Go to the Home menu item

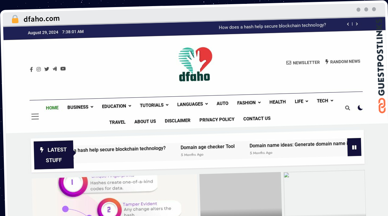(x=52, y=108)
